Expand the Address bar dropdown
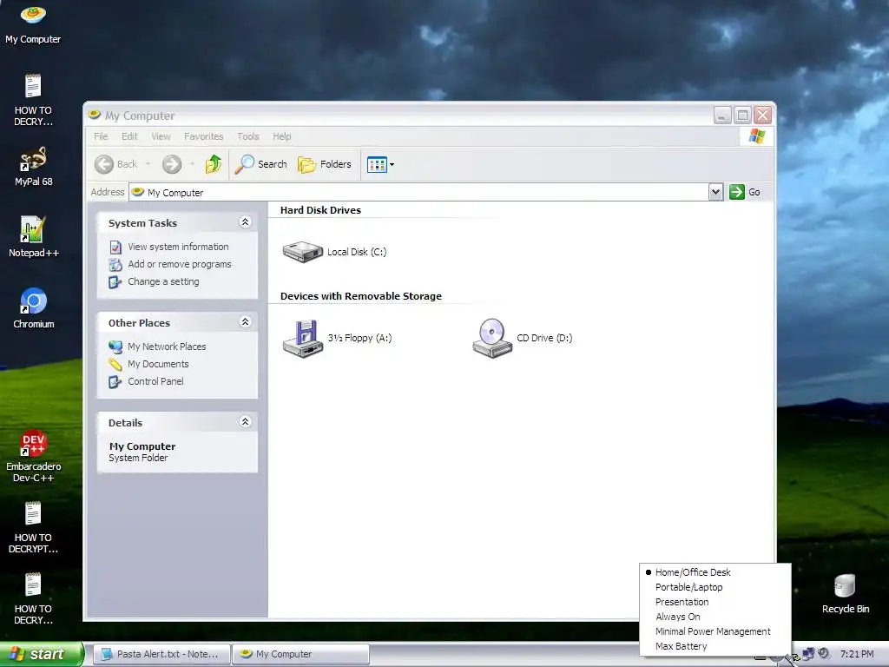This screenshot has width=889, height=667. click(x=715, y=192)
